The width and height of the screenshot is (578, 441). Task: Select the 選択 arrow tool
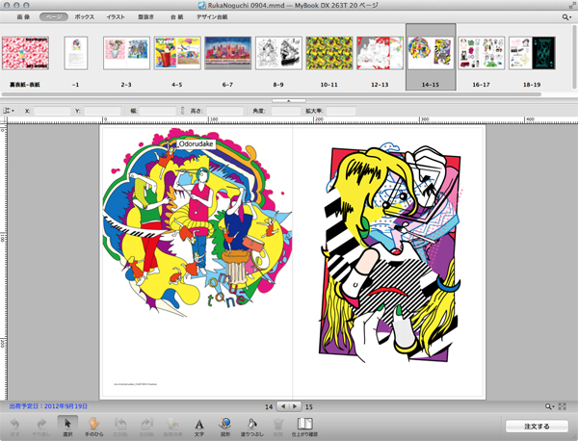pyautogui.click(x=66, y=424)
